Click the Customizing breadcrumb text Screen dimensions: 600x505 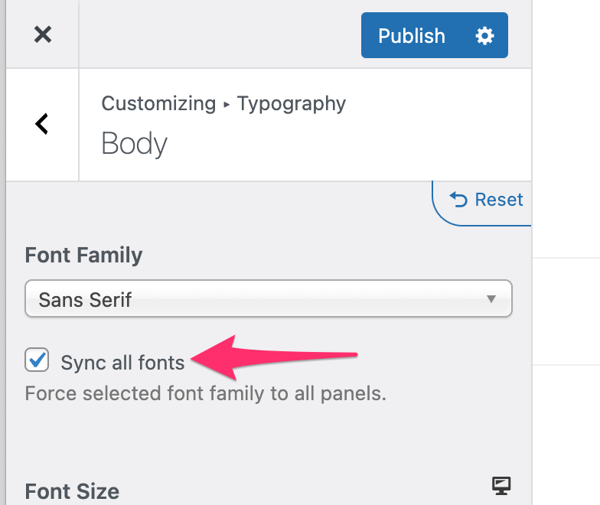tap(158, 104)
